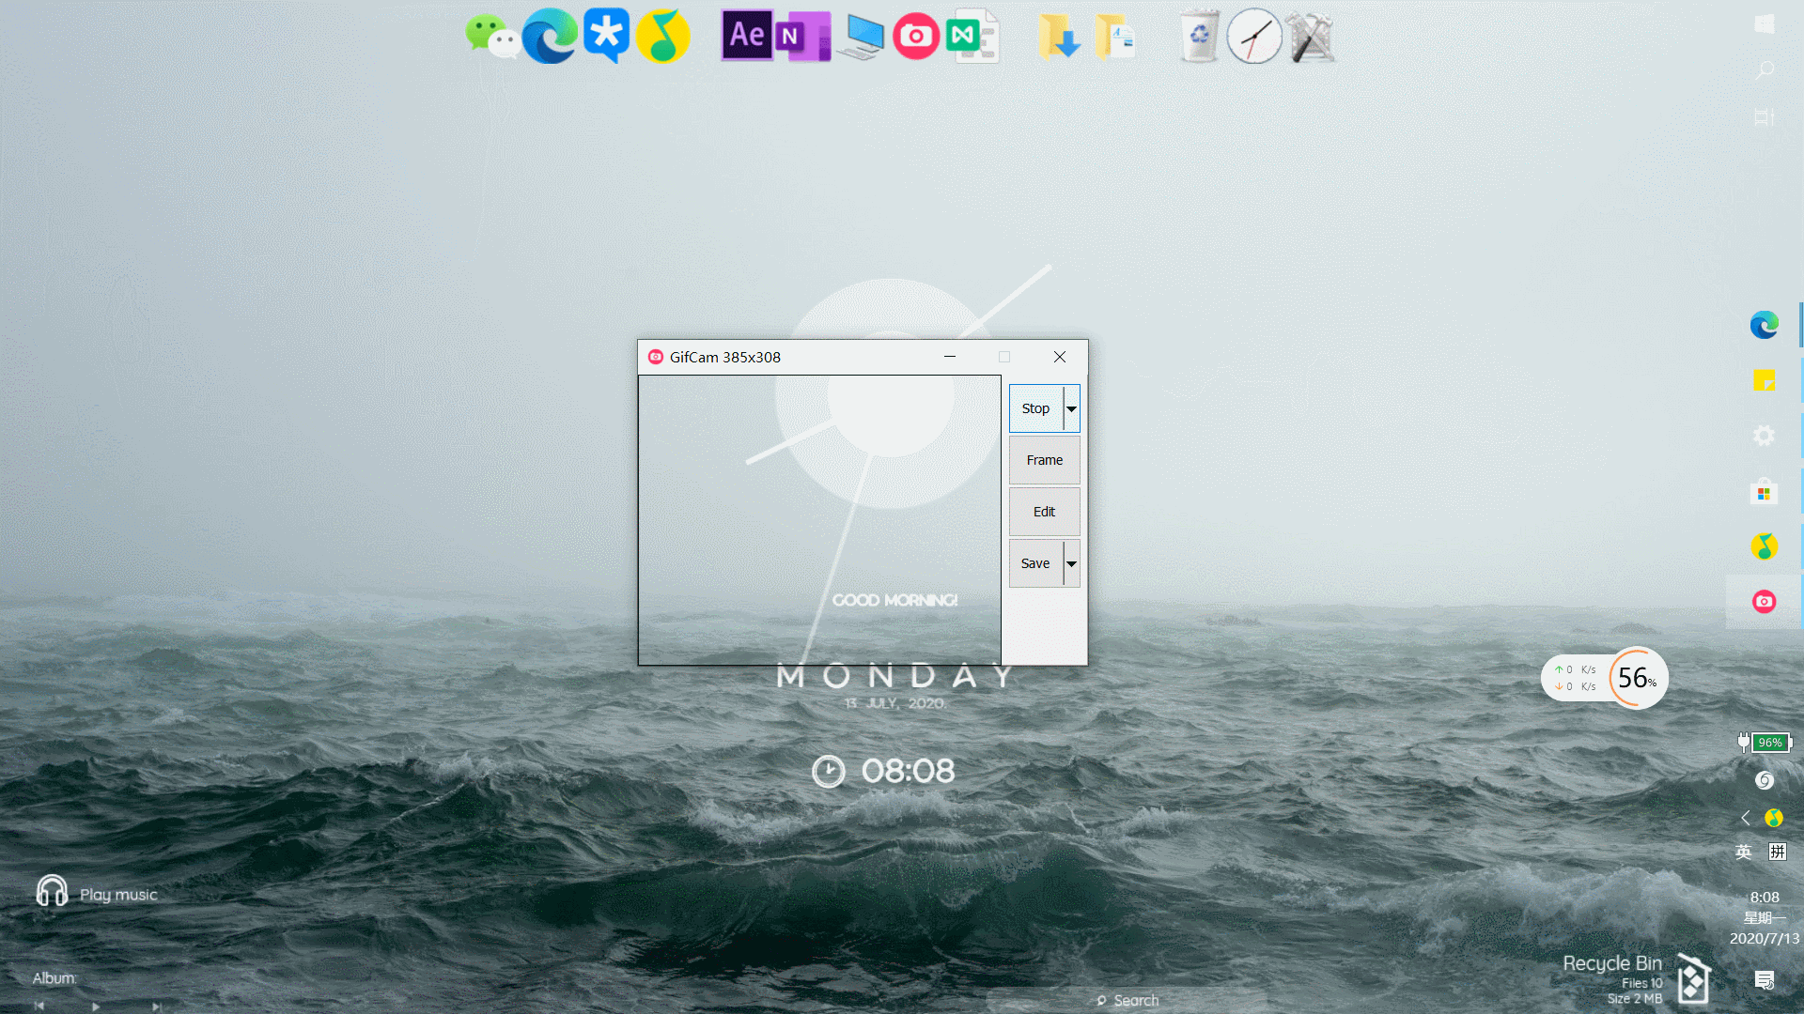The width and height of the screenshot is (1804, 1014).
Task: Expand hidden tray icons chevron
Action: [1746, 818]
